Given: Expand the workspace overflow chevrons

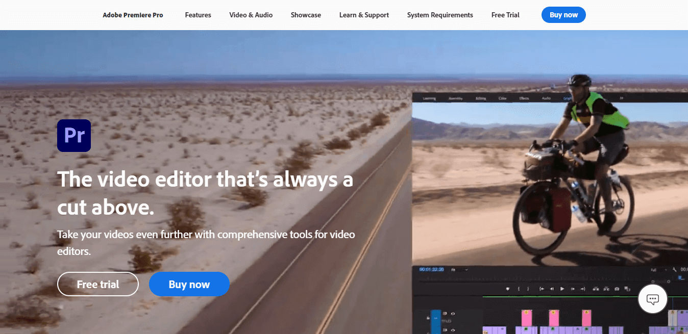Looking at the screenshot, I should click(x=621, y=98).
